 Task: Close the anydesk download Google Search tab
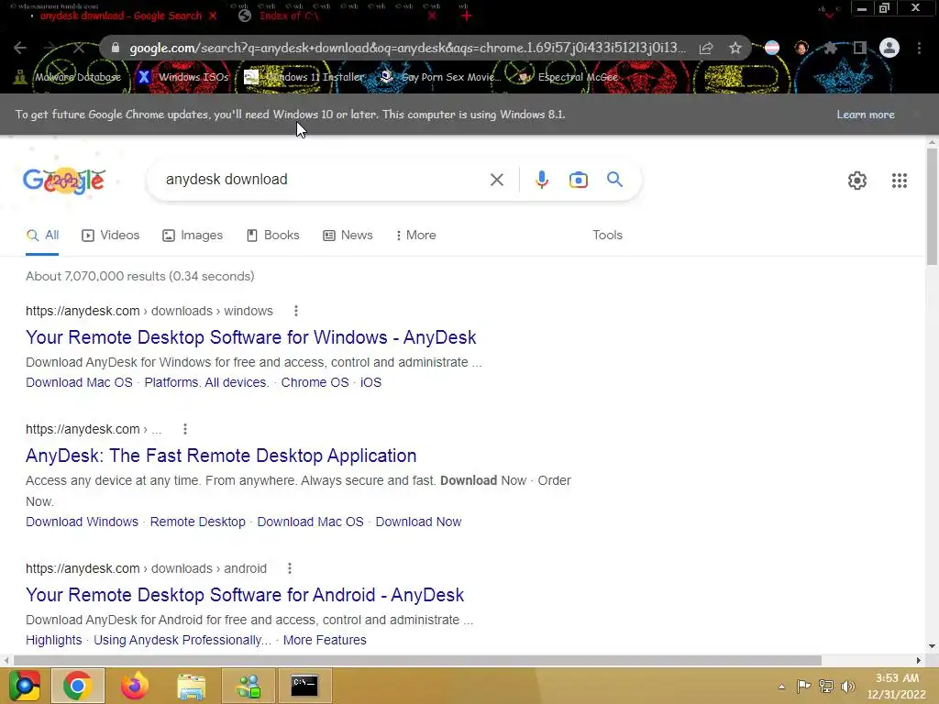point(213,16)
